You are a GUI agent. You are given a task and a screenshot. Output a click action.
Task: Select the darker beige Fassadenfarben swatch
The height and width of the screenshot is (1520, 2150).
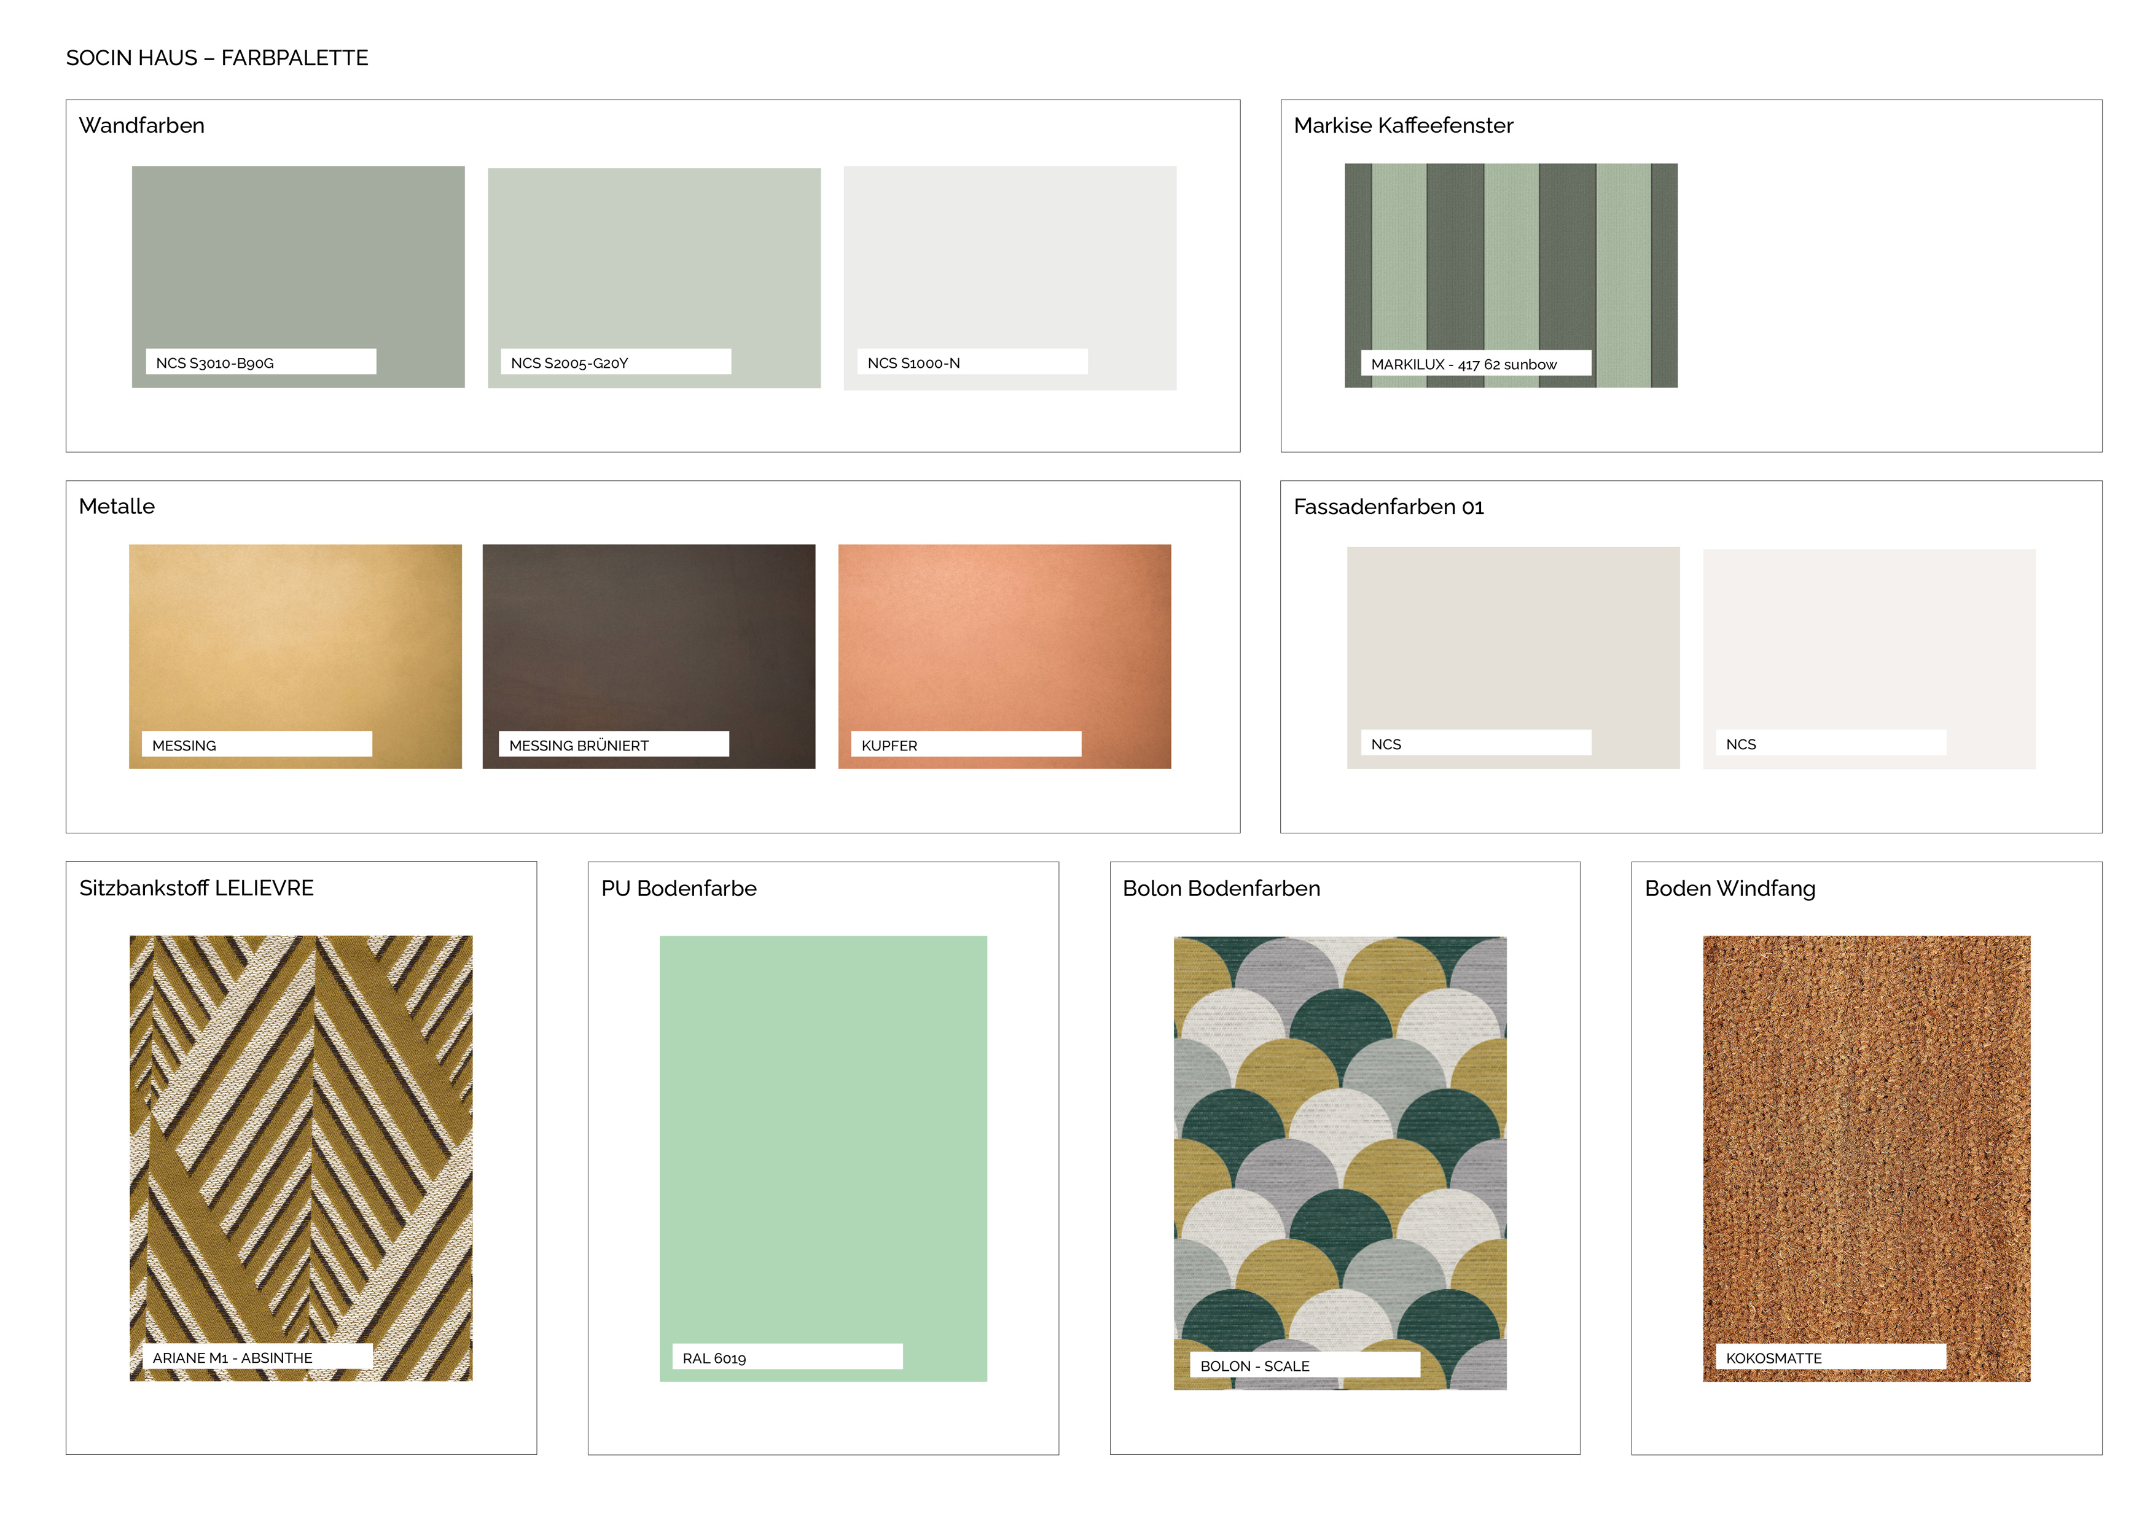(x=1513, y=658)
